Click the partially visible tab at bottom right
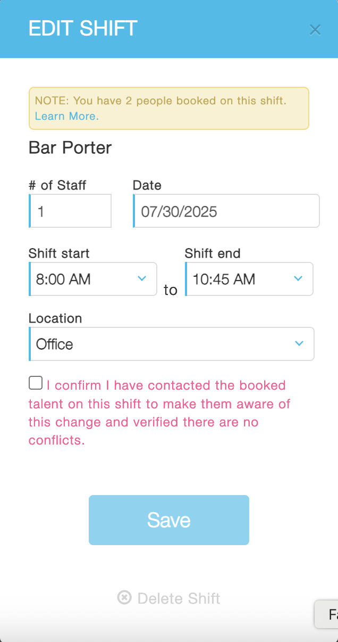Image resolution: width=338 pixels, height=642 pixels. (x=327, y=615)
